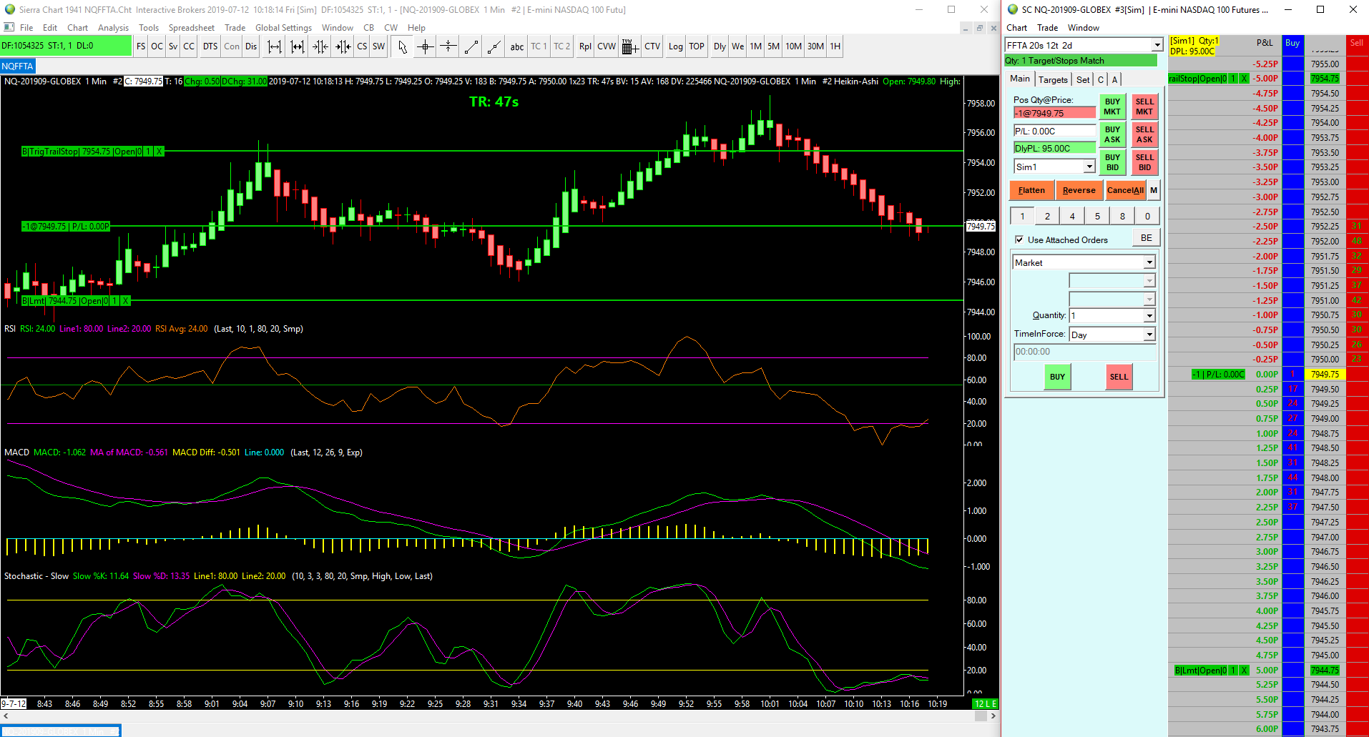Choose the abc text drawing tool
The height and width of the screenshot is (737, 1369).
(x=516, y=46)
